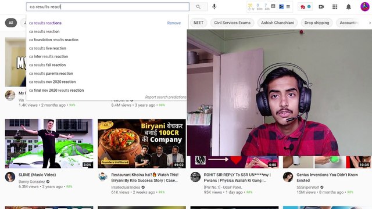Click Report search predictions link
This screenshot has width=372, height=209.
pos(166,97)
